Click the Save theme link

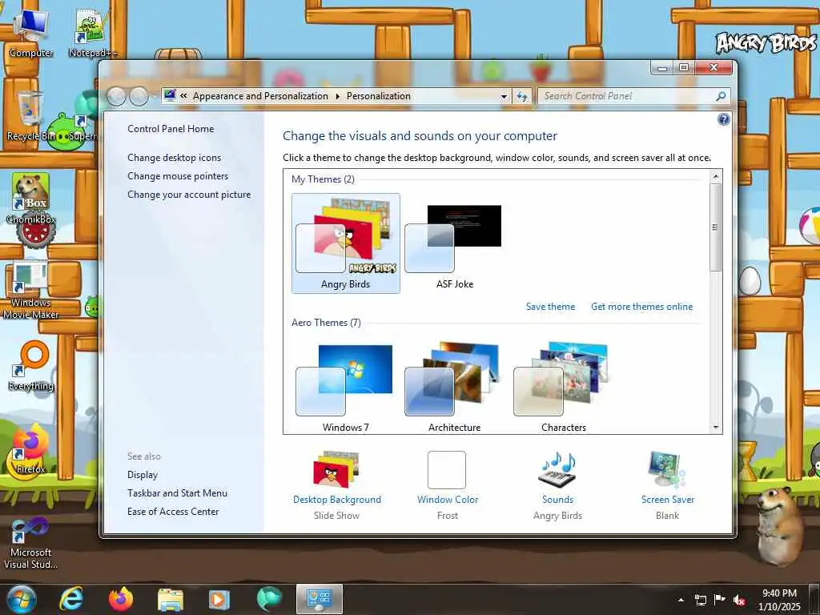coord(550,307)
